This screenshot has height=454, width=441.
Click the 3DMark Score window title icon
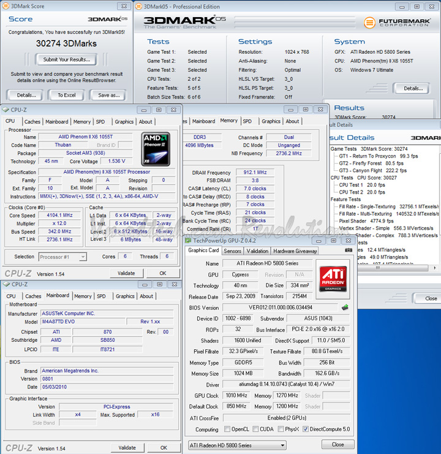click(6, 6)
